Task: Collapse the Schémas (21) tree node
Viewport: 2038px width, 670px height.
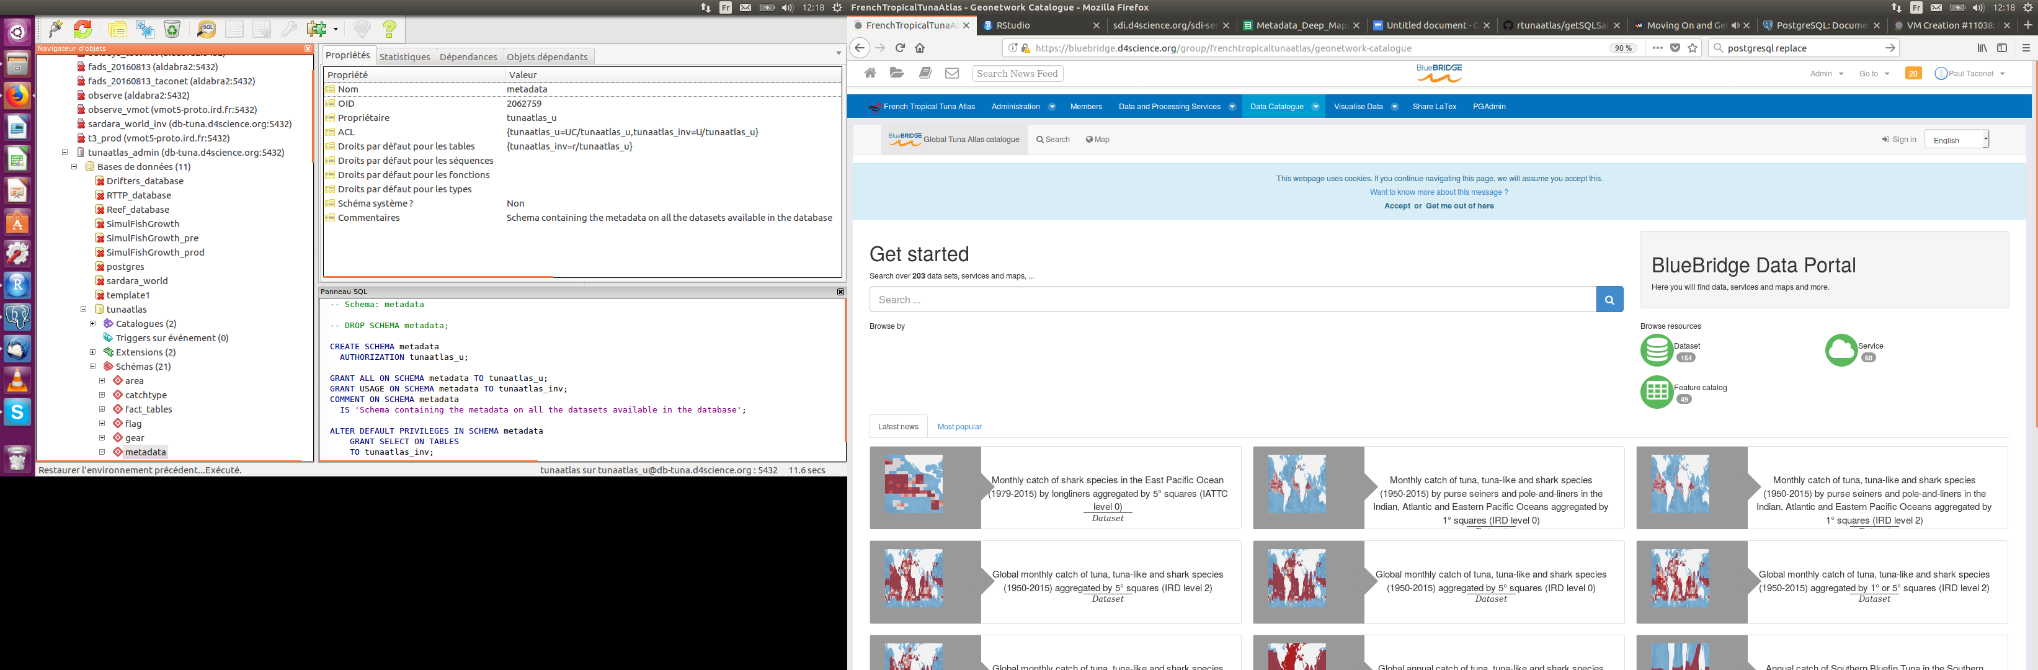Action: point(92,366)
